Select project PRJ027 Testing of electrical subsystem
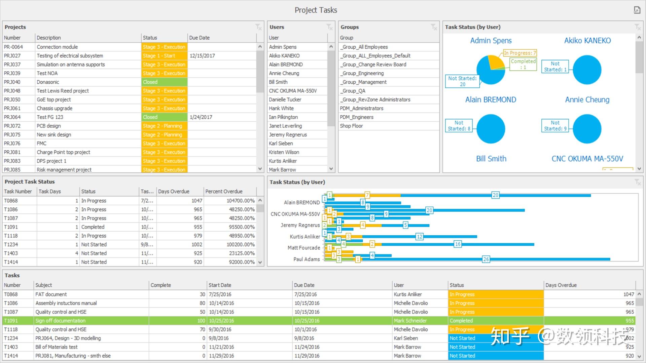Screen dimensions: 646x363 point(70,56)
